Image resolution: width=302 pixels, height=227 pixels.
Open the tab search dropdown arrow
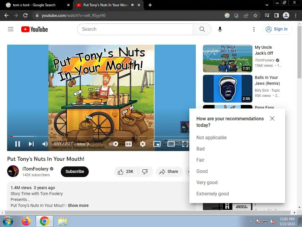pyautogui.click(x=267, y=5)
